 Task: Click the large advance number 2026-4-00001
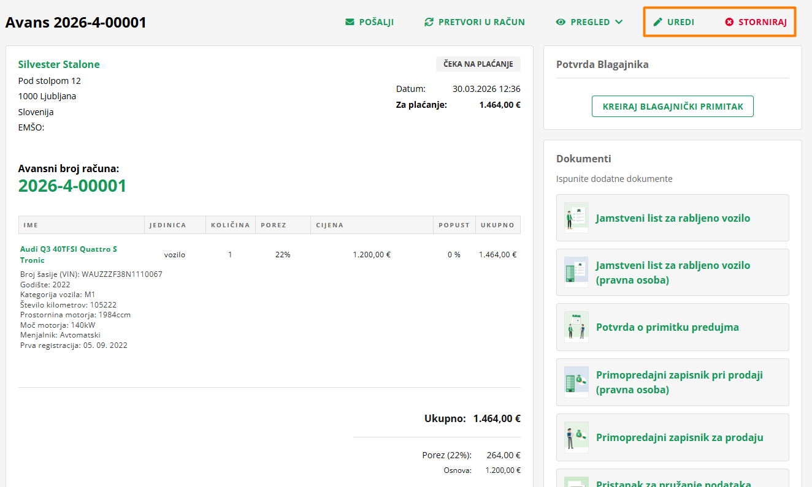[72, 186]
